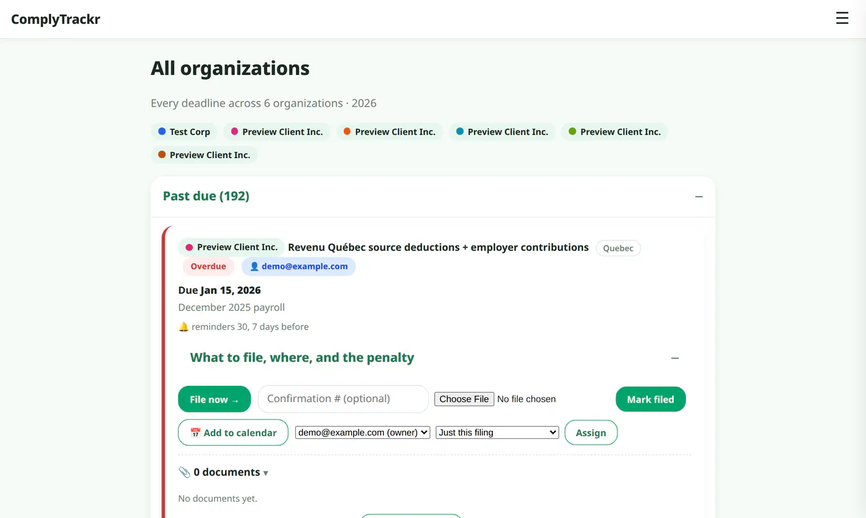Click the Mark filed button
Image resolution: width=866 pixels, height=518 pixels.
[651, 399]
